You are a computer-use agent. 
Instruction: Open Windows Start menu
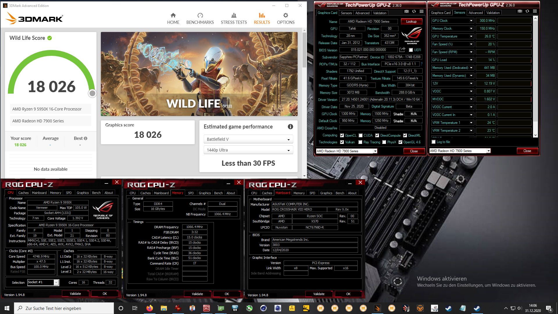point(7,308)
